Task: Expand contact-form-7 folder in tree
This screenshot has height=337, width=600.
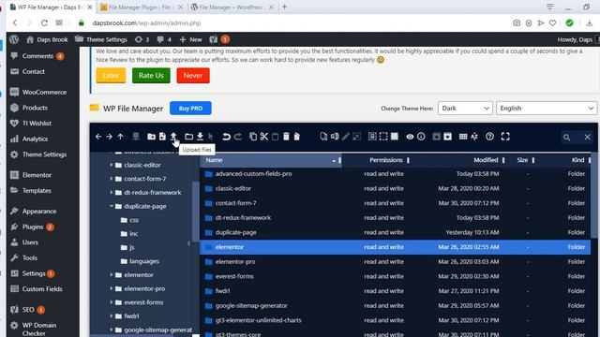Action: (x=112, y=179)
